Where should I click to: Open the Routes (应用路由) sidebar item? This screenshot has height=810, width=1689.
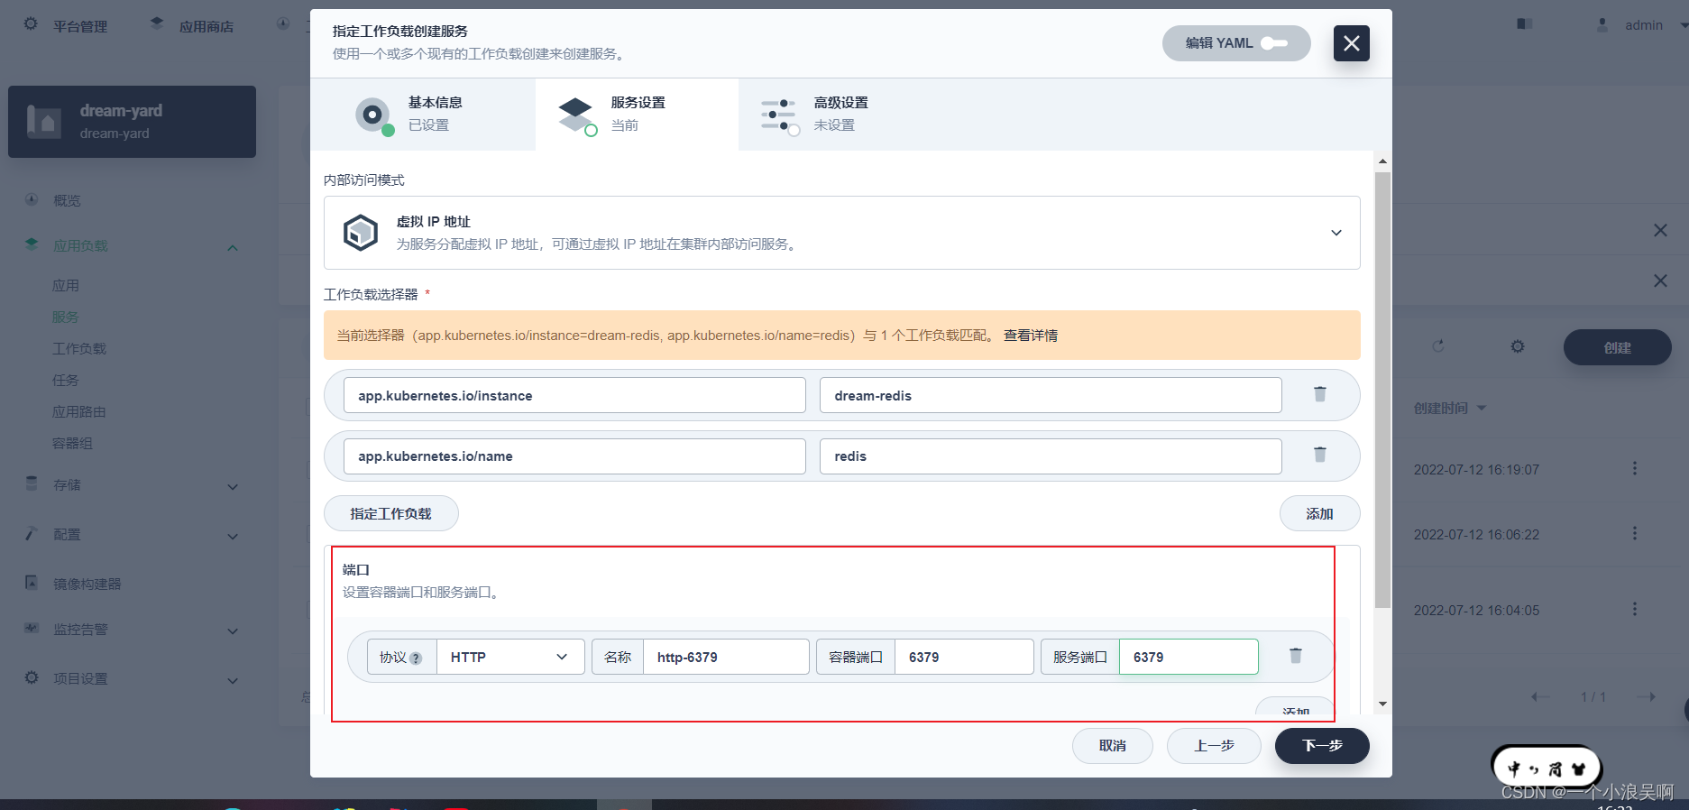click(x=79, y=411)
